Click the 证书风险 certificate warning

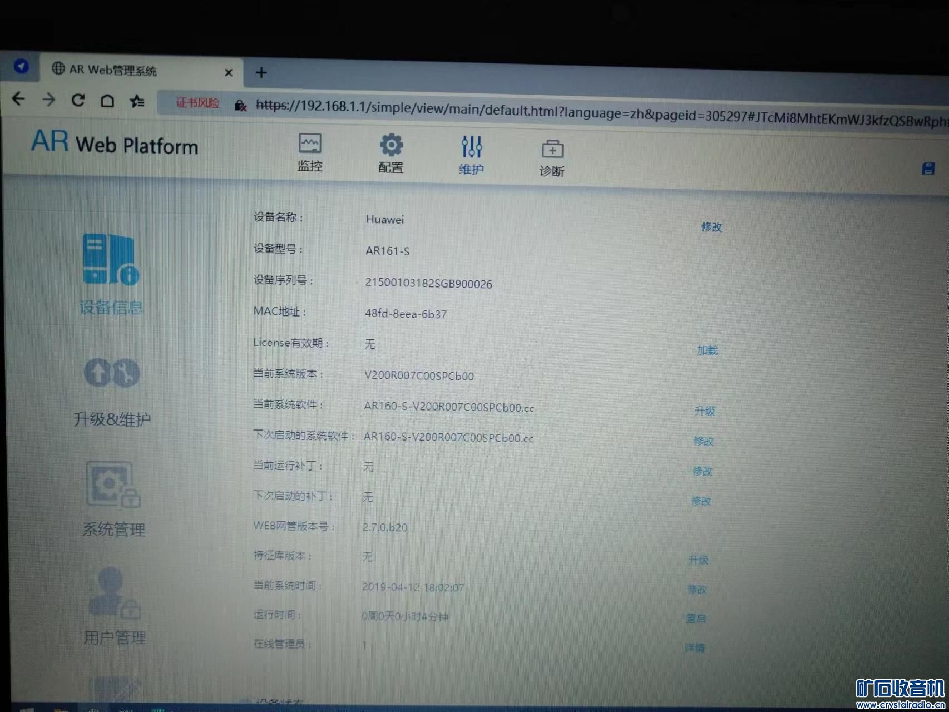pyautogui.click(x=197, y=103)
